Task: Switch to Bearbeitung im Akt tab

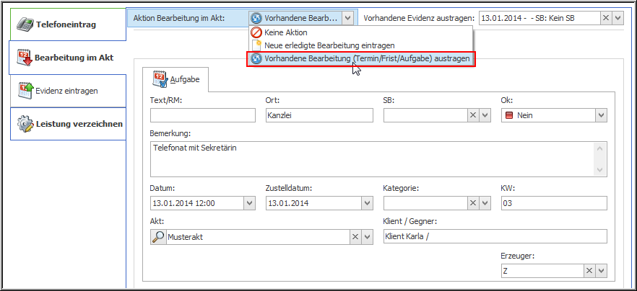Action: click(x=66, y=58)
